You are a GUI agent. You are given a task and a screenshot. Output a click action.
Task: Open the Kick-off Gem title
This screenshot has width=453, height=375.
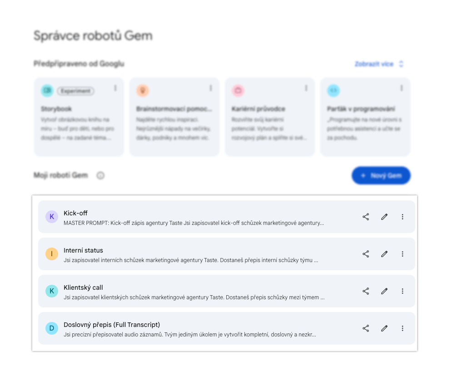pyautogui.click(x=75, y=213)
